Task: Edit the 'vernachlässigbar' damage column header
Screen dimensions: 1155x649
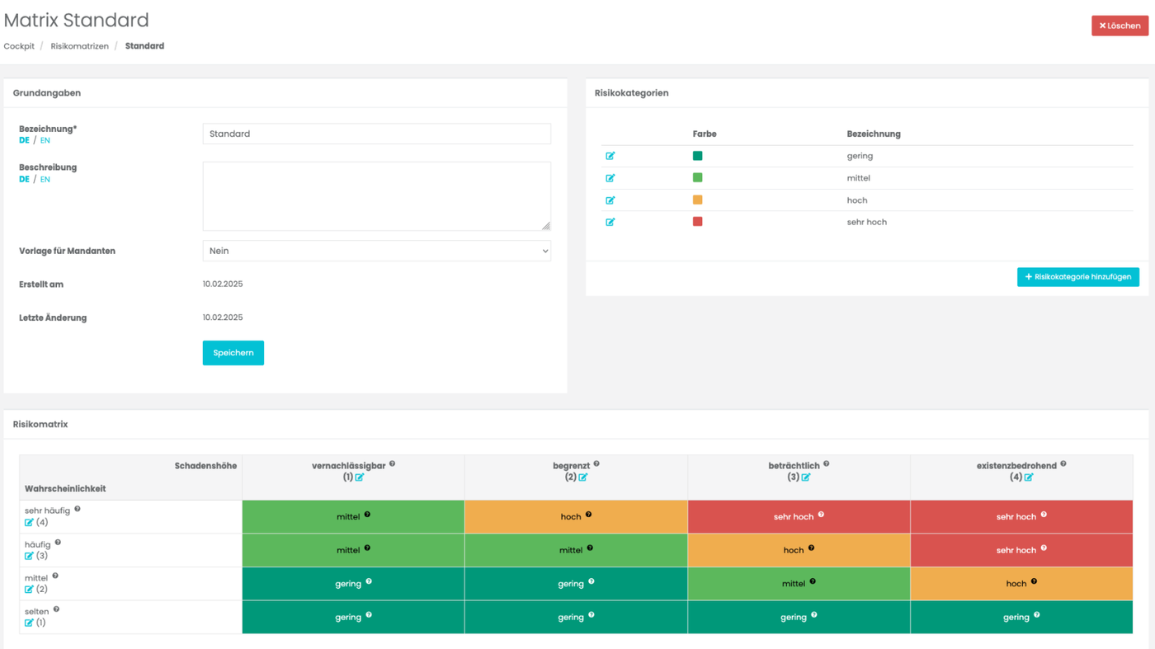Action: point(360,477)
